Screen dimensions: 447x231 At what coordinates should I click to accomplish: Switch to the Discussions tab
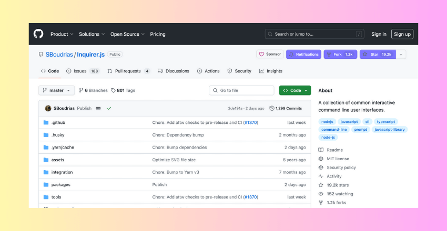(174, 71)
